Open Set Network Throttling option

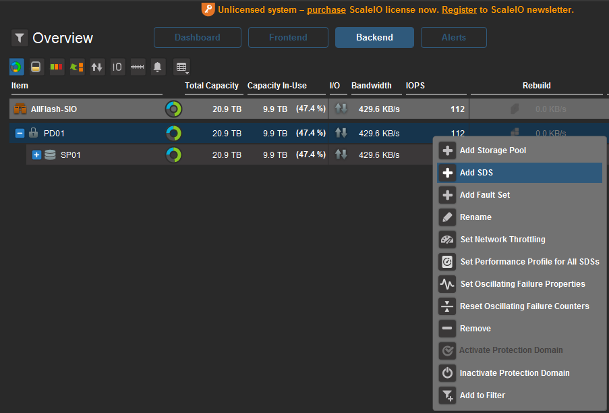(520, 240)
